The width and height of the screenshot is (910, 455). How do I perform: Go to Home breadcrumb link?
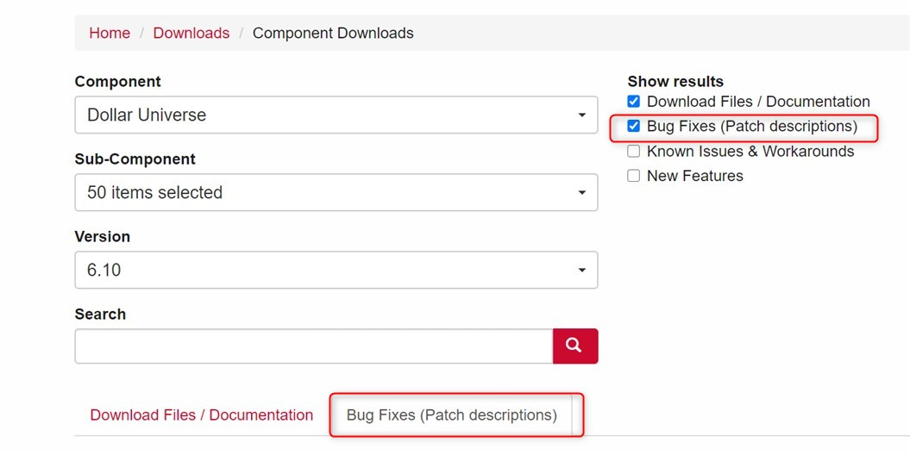110,34
